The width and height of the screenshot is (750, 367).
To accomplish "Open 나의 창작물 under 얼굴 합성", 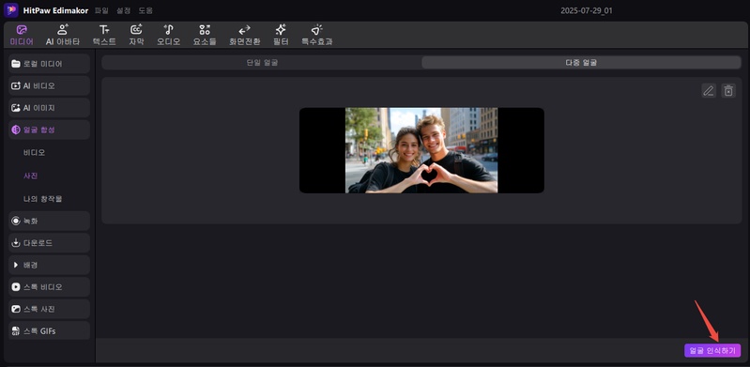I will (42, 198).
